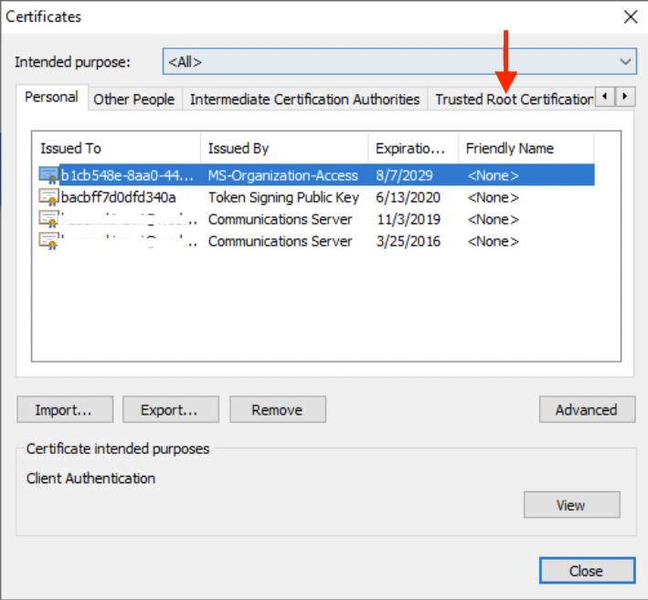Screen dimensions: 648x600
Task: View the selected certificate details
Action: [571, 505]
